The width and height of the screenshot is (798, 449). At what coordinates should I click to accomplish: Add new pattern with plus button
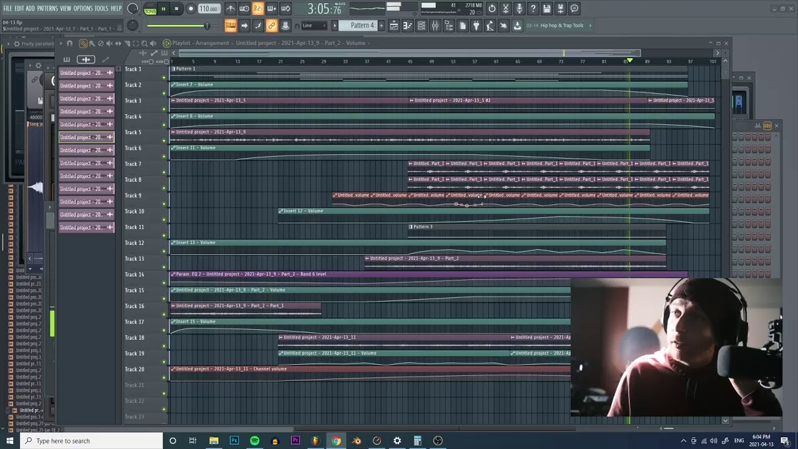tap(380, 26)
